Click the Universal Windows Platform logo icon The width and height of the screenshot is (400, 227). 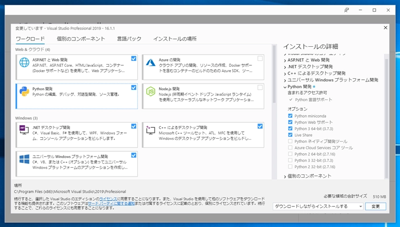point(24,159)
